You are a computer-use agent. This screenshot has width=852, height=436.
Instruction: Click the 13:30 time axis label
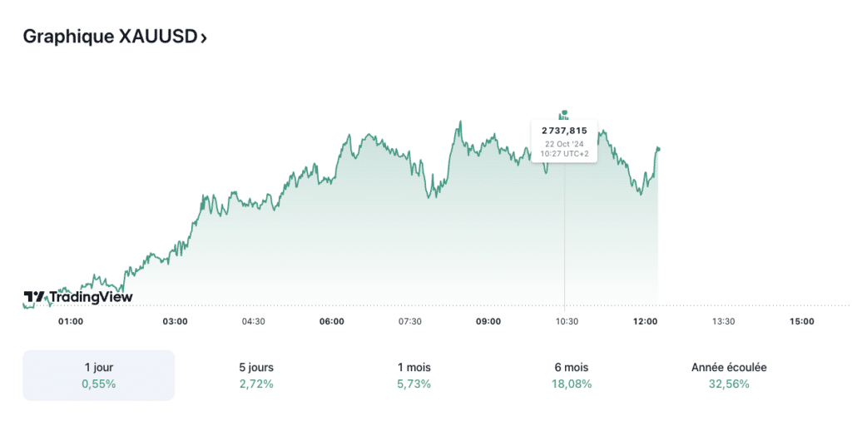723,321
